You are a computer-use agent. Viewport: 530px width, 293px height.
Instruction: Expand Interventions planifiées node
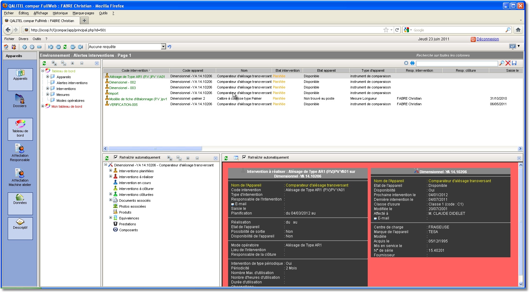pos(110,170)
